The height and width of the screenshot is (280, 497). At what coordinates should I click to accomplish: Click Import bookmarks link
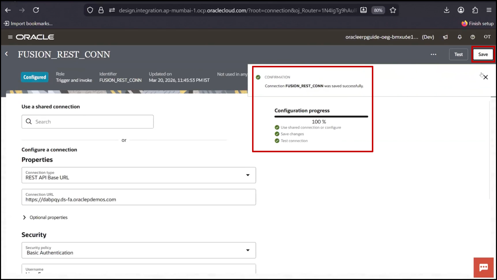pyautogui.click(x=28, y=24)
